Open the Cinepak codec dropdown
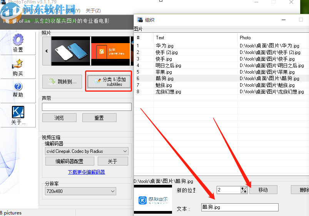The width and height of the screenshot is (309, 216). point(87,151)
